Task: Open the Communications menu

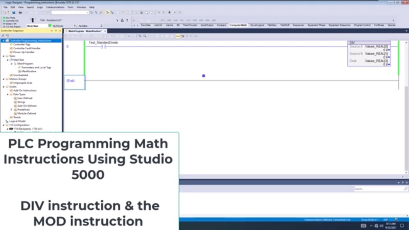Action: click(55, 7)
